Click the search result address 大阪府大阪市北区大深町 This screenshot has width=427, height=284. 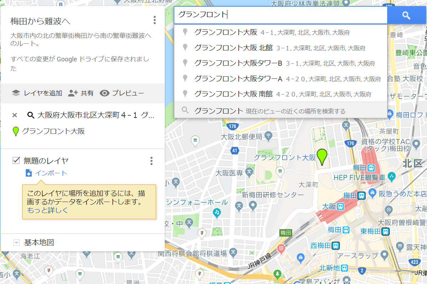click(x=96, y=115)
